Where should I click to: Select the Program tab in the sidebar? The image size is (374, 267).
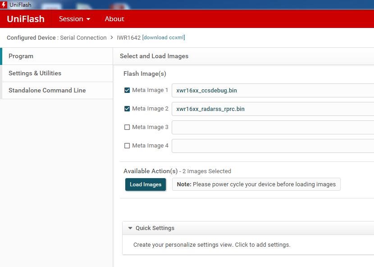click(57, 56)
